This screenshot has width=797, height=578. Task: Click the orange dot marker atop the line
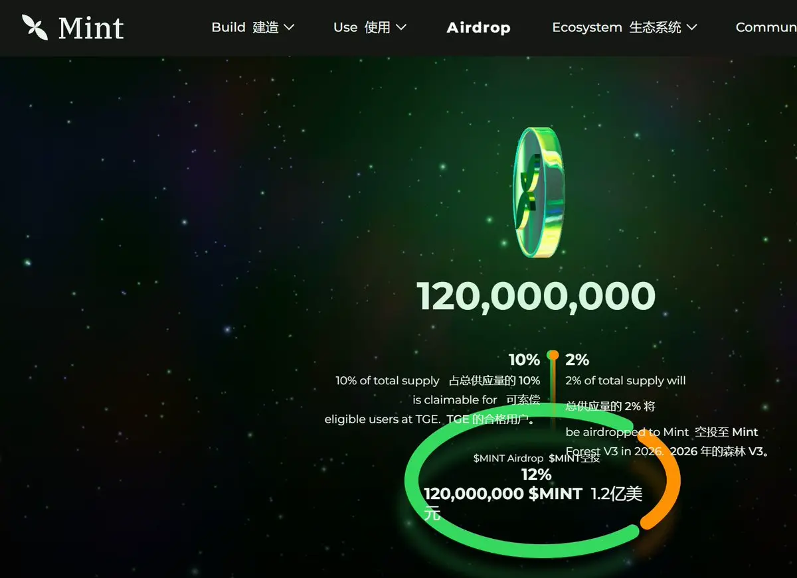pyautogui.click(x=553, y=355)
